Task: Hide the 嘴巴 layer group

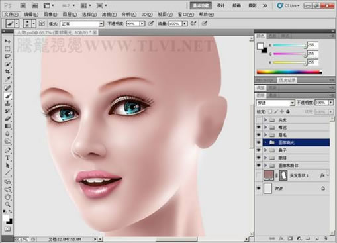Action: pyautogui.click(x=258, y=128)
